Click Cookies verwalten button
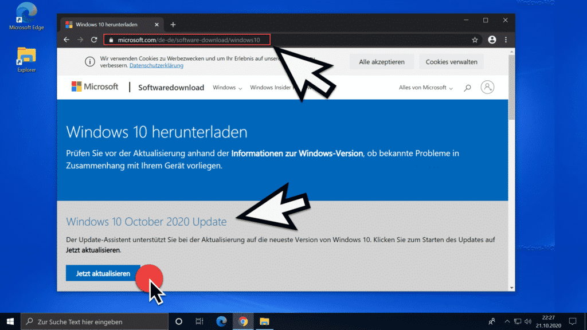 pyautogui.click(x=451, y=62)
